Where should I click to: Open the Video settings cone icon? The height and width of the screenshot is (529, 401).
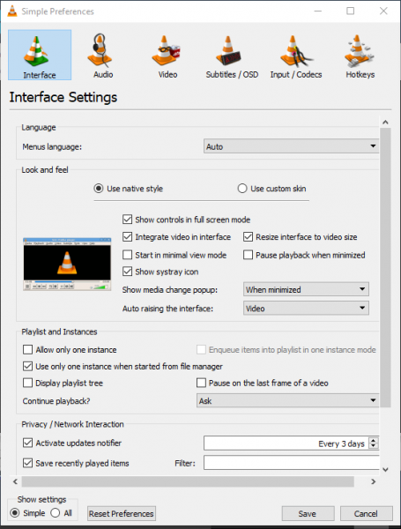[166, 50]
